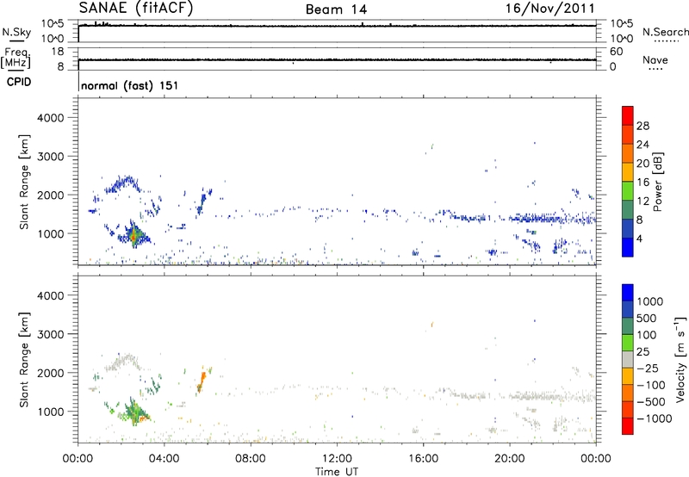
Task: Select the 12:00 time tick label
Action: (337, 459)
